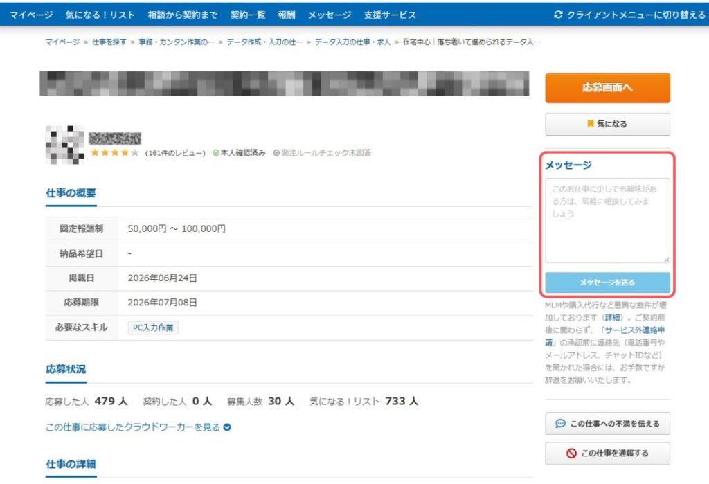Click the 仕事の概要 section heading

(x=71, y=193)
